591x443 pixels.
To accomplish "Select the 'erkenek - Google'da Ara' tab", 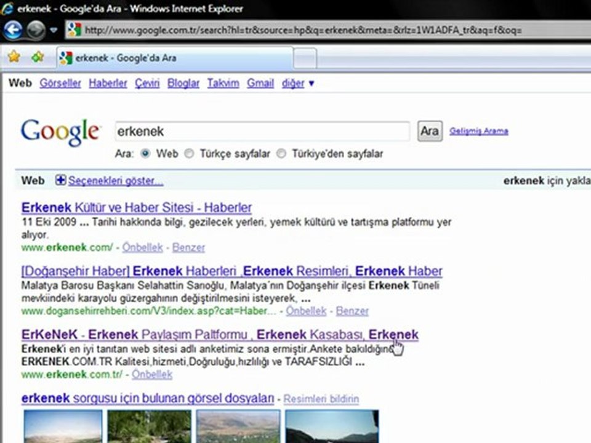I will click(175, 58).
